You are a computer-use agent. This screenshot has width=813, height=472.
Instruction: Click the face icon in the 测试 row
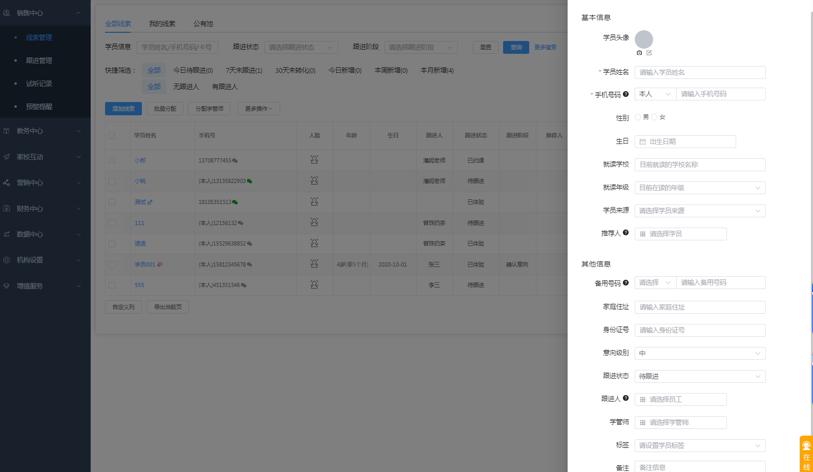pos(314,201)
